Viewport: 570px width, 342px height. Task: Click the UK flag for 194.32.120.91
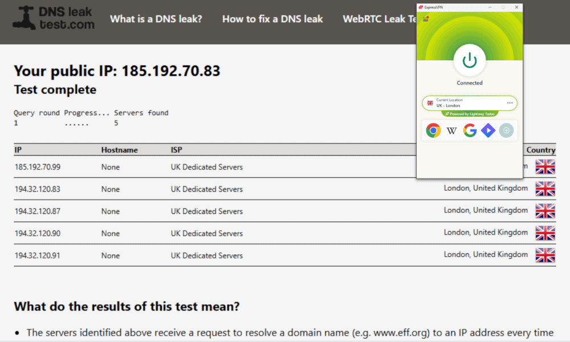(545, 256)
